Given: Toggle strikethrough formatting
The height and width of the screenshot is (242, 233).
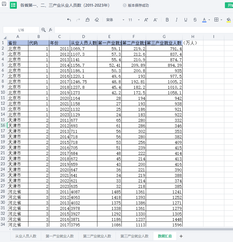Looking at the screenshot, I should tap(195, 20).
